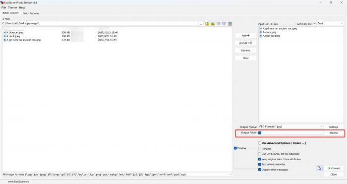This screenshot has width=347, height=184.
Task: Select A clock.jpeg in source list
Action: [13, 36]
